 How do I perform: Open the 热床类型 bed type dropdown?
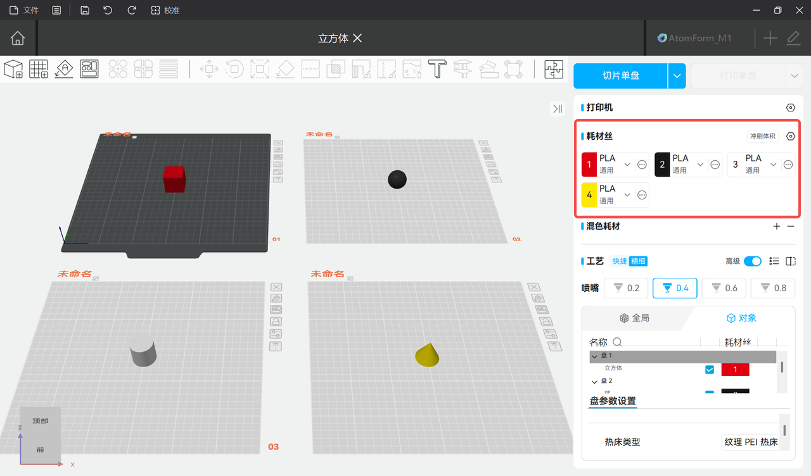(x=751, y=442)
